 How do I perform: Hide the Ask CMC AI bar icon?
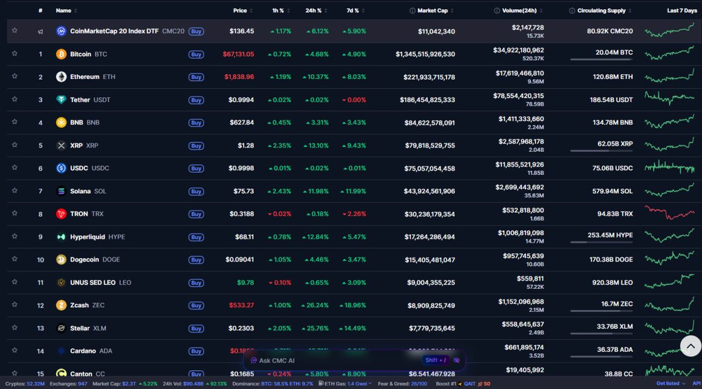tap(457, 360)
